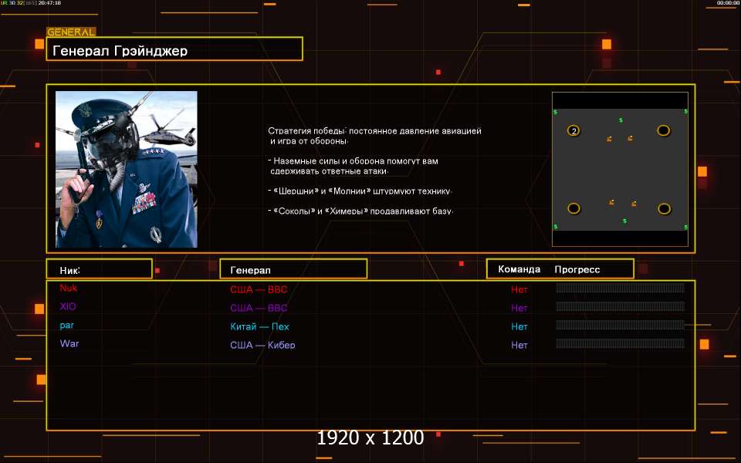Click the 00:00:00 timer in the corner

(728, 3)
